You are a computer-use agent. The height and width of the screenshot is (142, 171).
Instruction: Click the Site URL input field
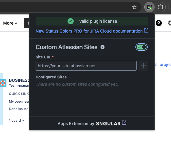click(86, 66)
